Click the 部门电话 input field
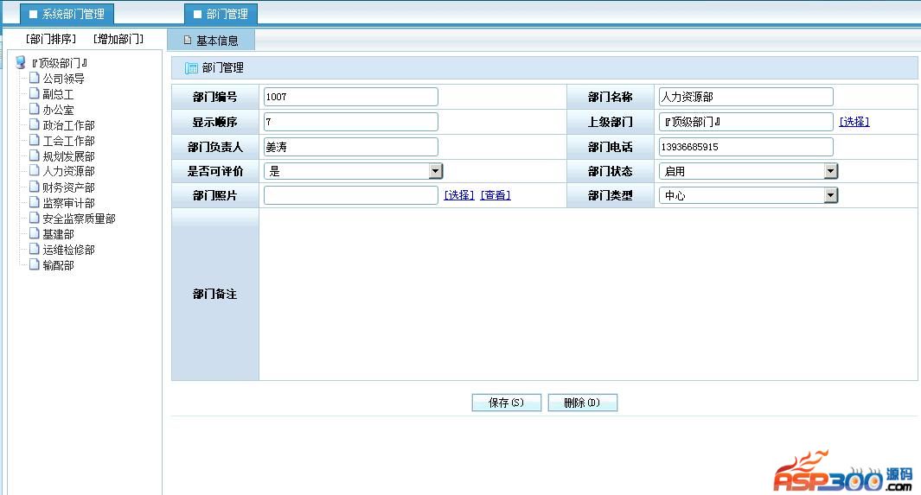The image size is (921, 495). (746, 147)
